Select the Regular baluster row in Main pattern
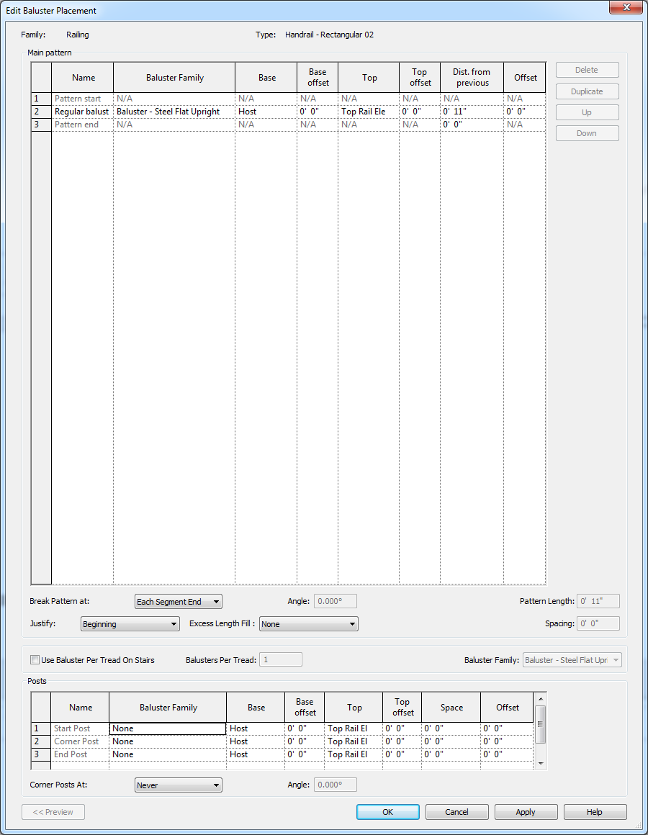This screenshot has height=835, width=648. [288, 112]
